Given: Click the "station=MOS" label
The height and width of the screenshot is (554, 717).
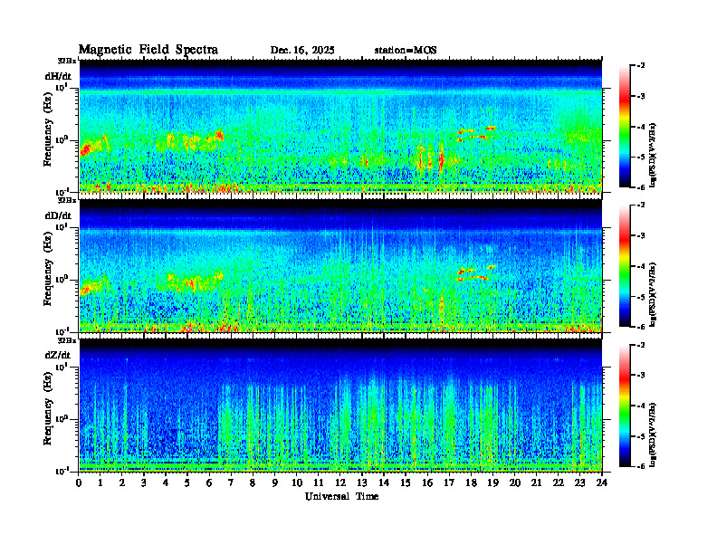Looking at the screenshot, I should pos(406,50).
